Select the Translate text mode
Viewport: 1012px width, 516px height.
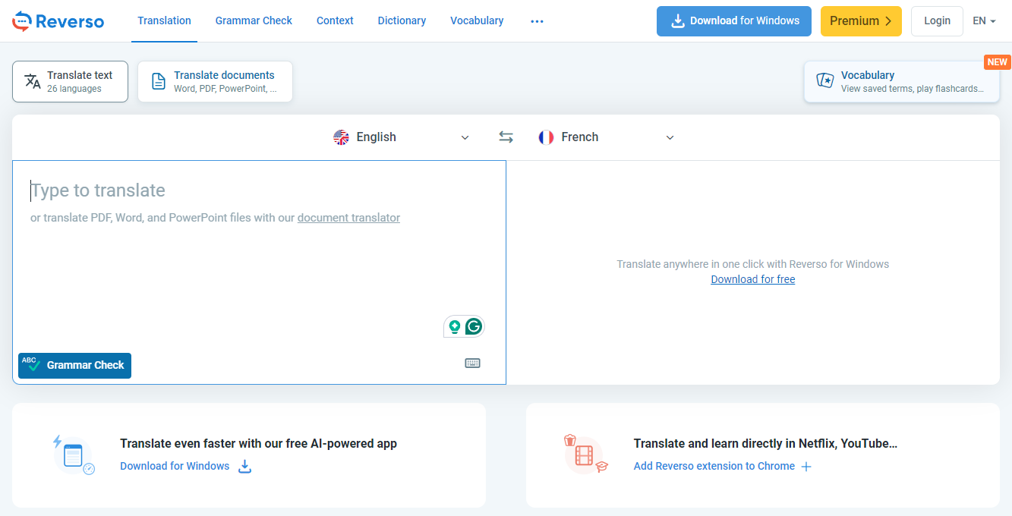coord(70,81)
